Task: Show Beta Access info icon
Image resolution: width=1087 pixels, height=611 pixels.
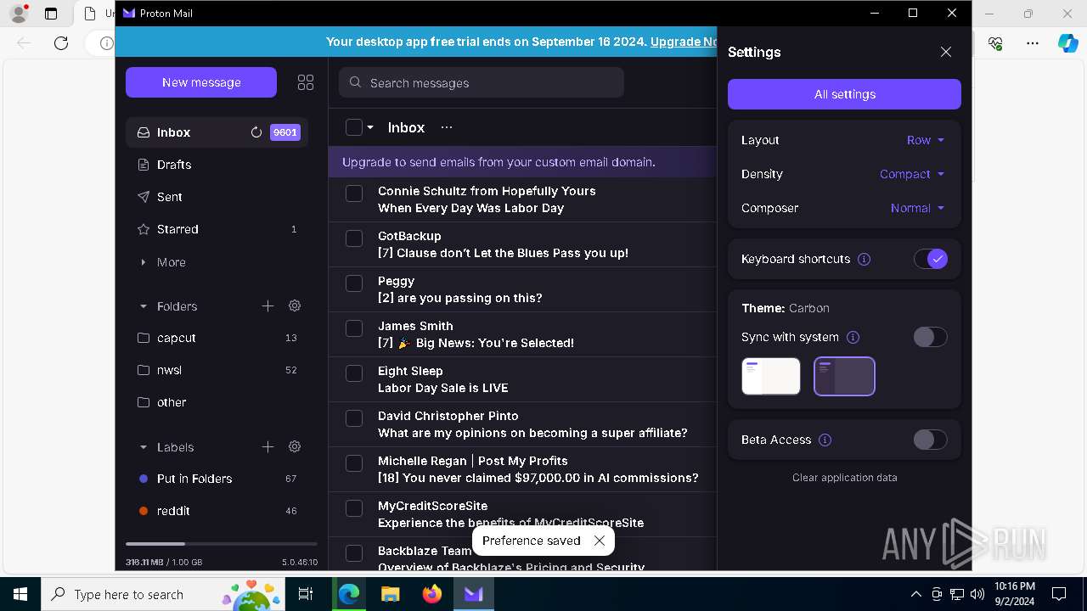Action: (825, 440)
